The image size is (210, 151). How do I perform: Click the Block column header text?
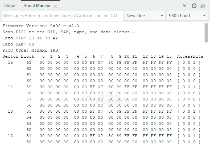[x=27, y=56]
